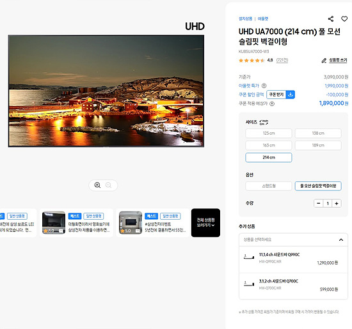Screen dimensions: 352x329
Task: Click the 상품평 쓰기 link
Action: [x=338, y=60]
